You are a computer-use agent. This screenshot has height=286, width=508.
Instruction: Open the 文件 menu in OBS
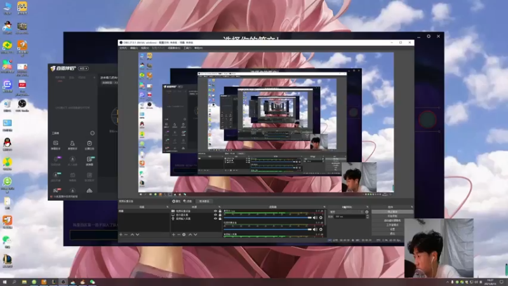tap(123, 48)
